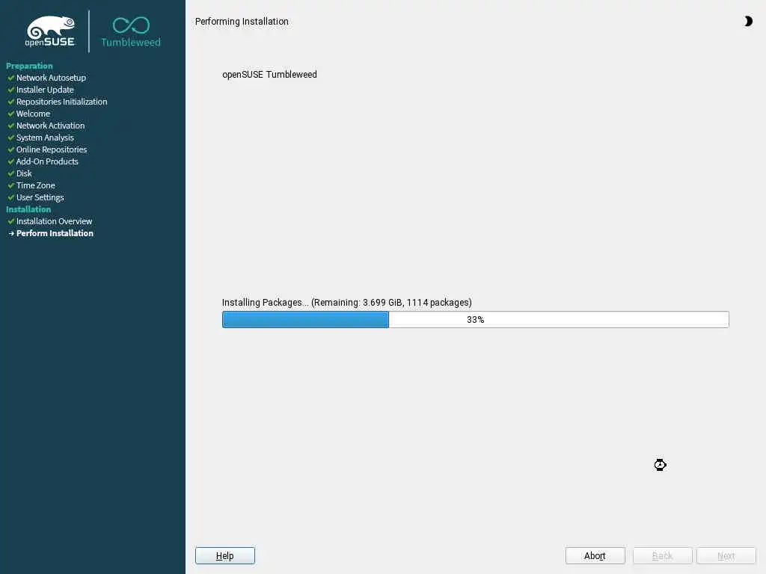This screenshot has width=766, height=574.
Task: Abort the installation
Action: click(x=595, y=555)
